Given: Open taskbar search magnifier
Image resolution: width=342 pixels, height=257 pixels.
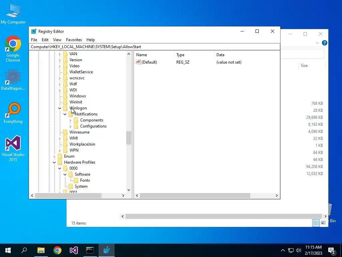Looking at the screenshot, I should click(x=24, y=250).
